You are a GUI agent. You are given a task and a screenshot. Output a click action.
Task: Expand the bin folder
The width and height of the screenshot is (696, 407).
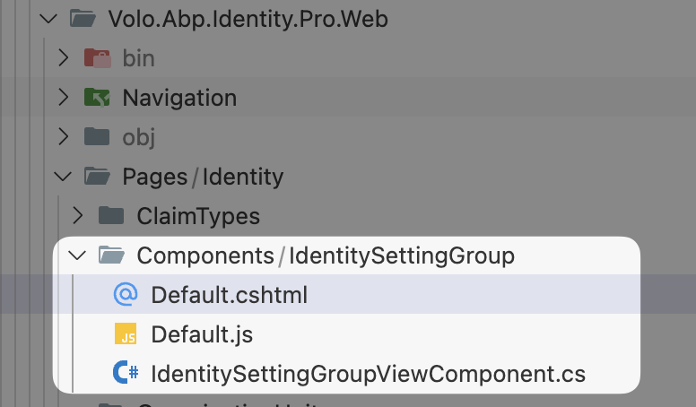coord(63,58)
